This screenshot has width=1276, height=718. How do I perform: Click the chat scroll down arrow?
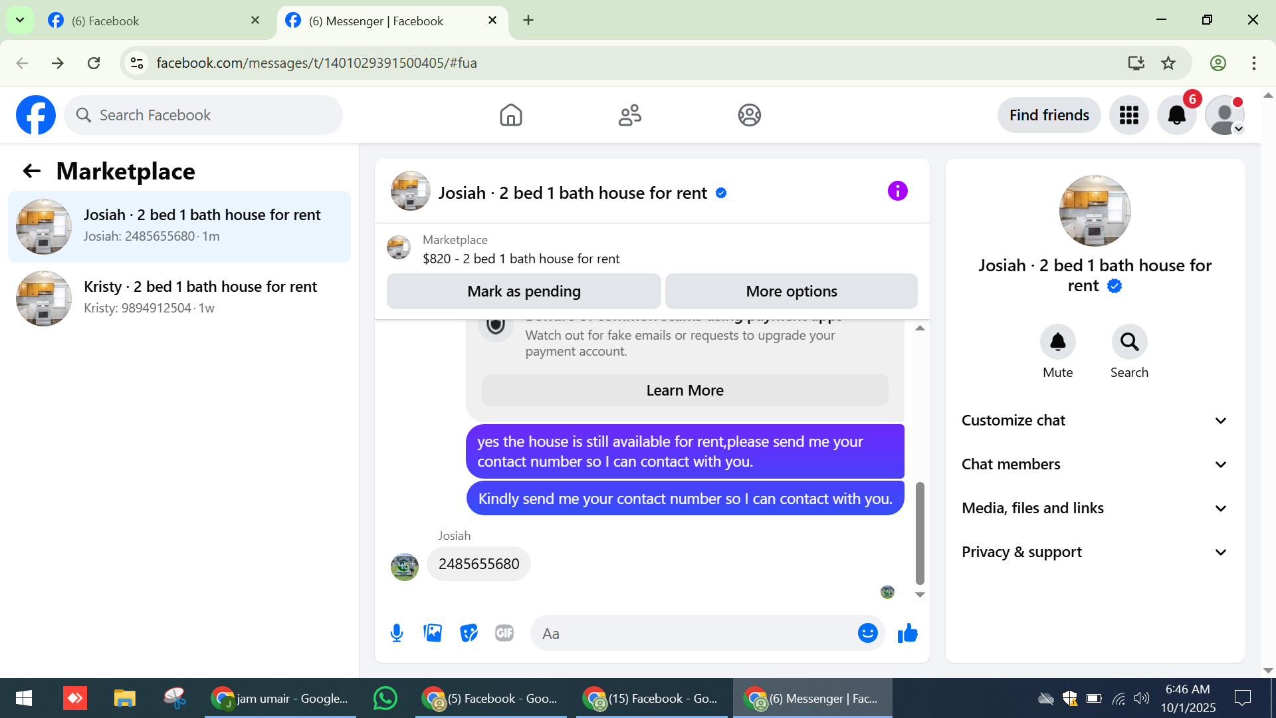point(920,595)
